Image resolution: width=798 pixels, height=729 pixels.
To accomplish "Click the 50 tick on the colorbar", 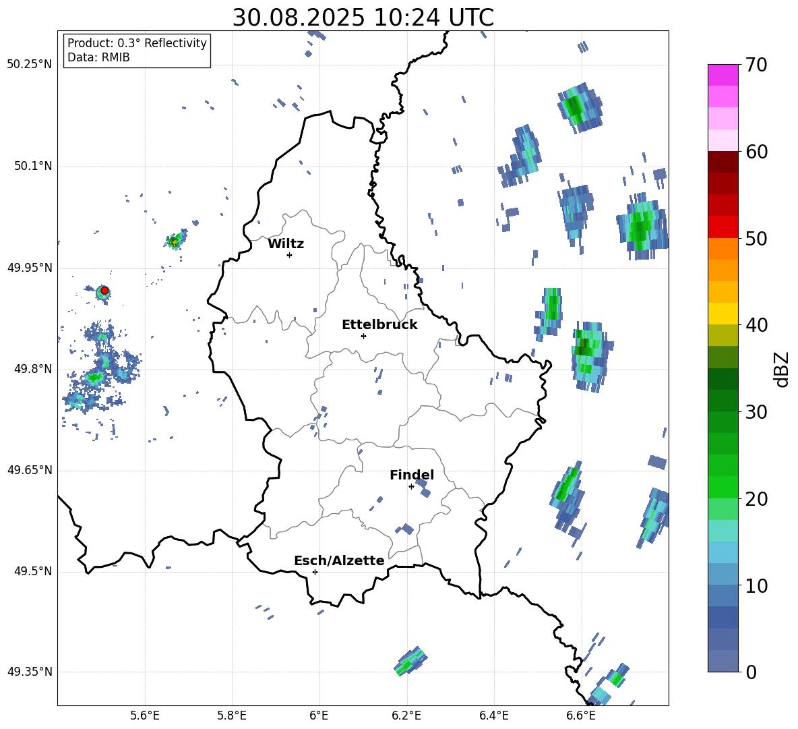I will [756, 239].
